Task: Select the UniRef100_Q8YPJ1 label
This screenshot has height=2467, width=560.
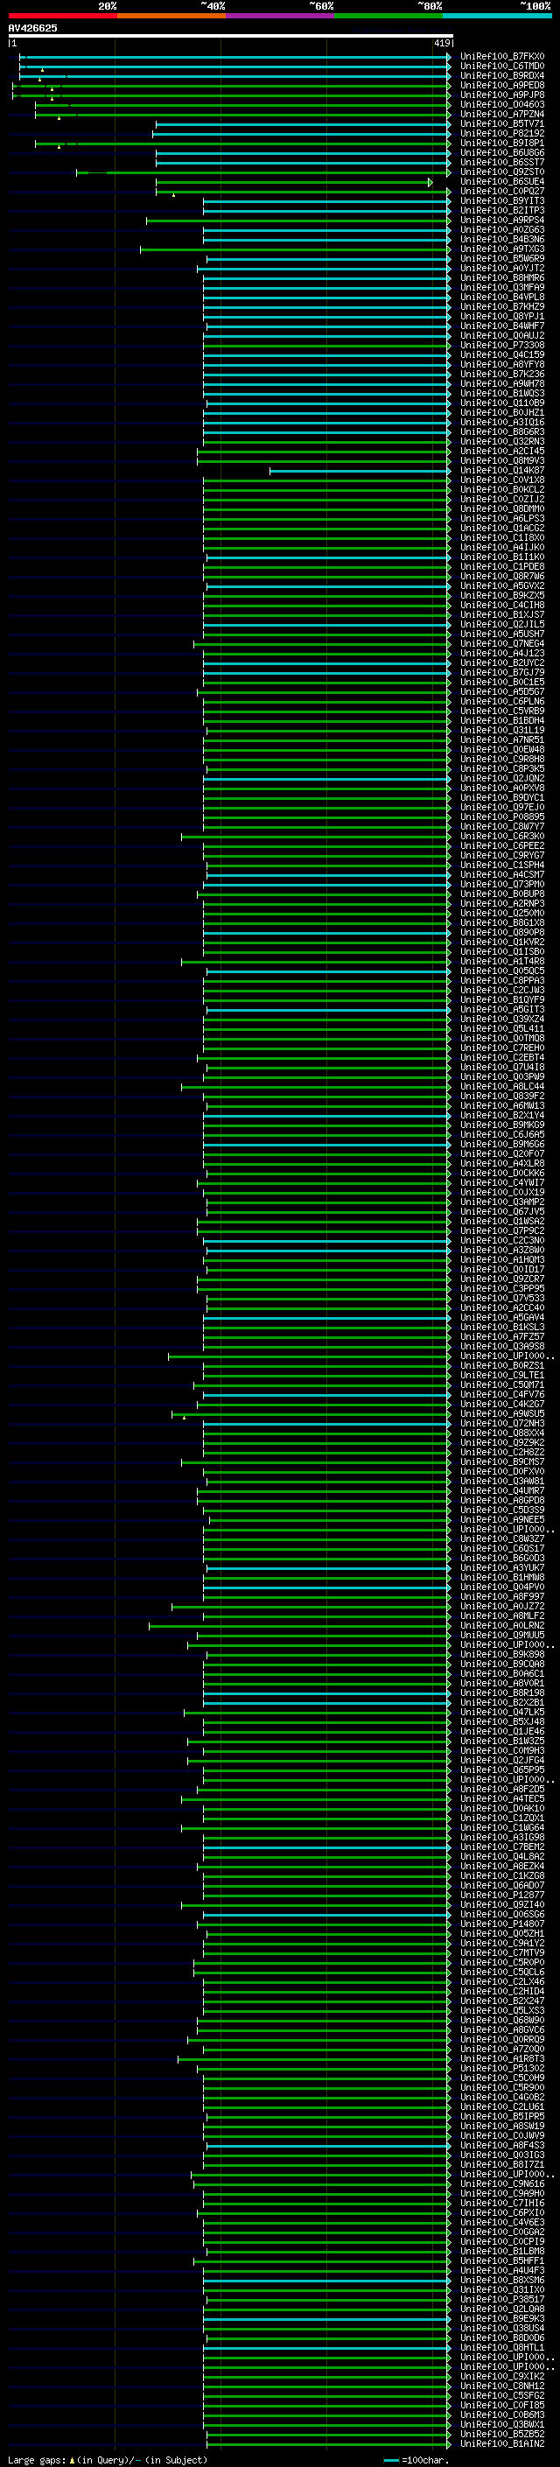Action: point(502,316)
